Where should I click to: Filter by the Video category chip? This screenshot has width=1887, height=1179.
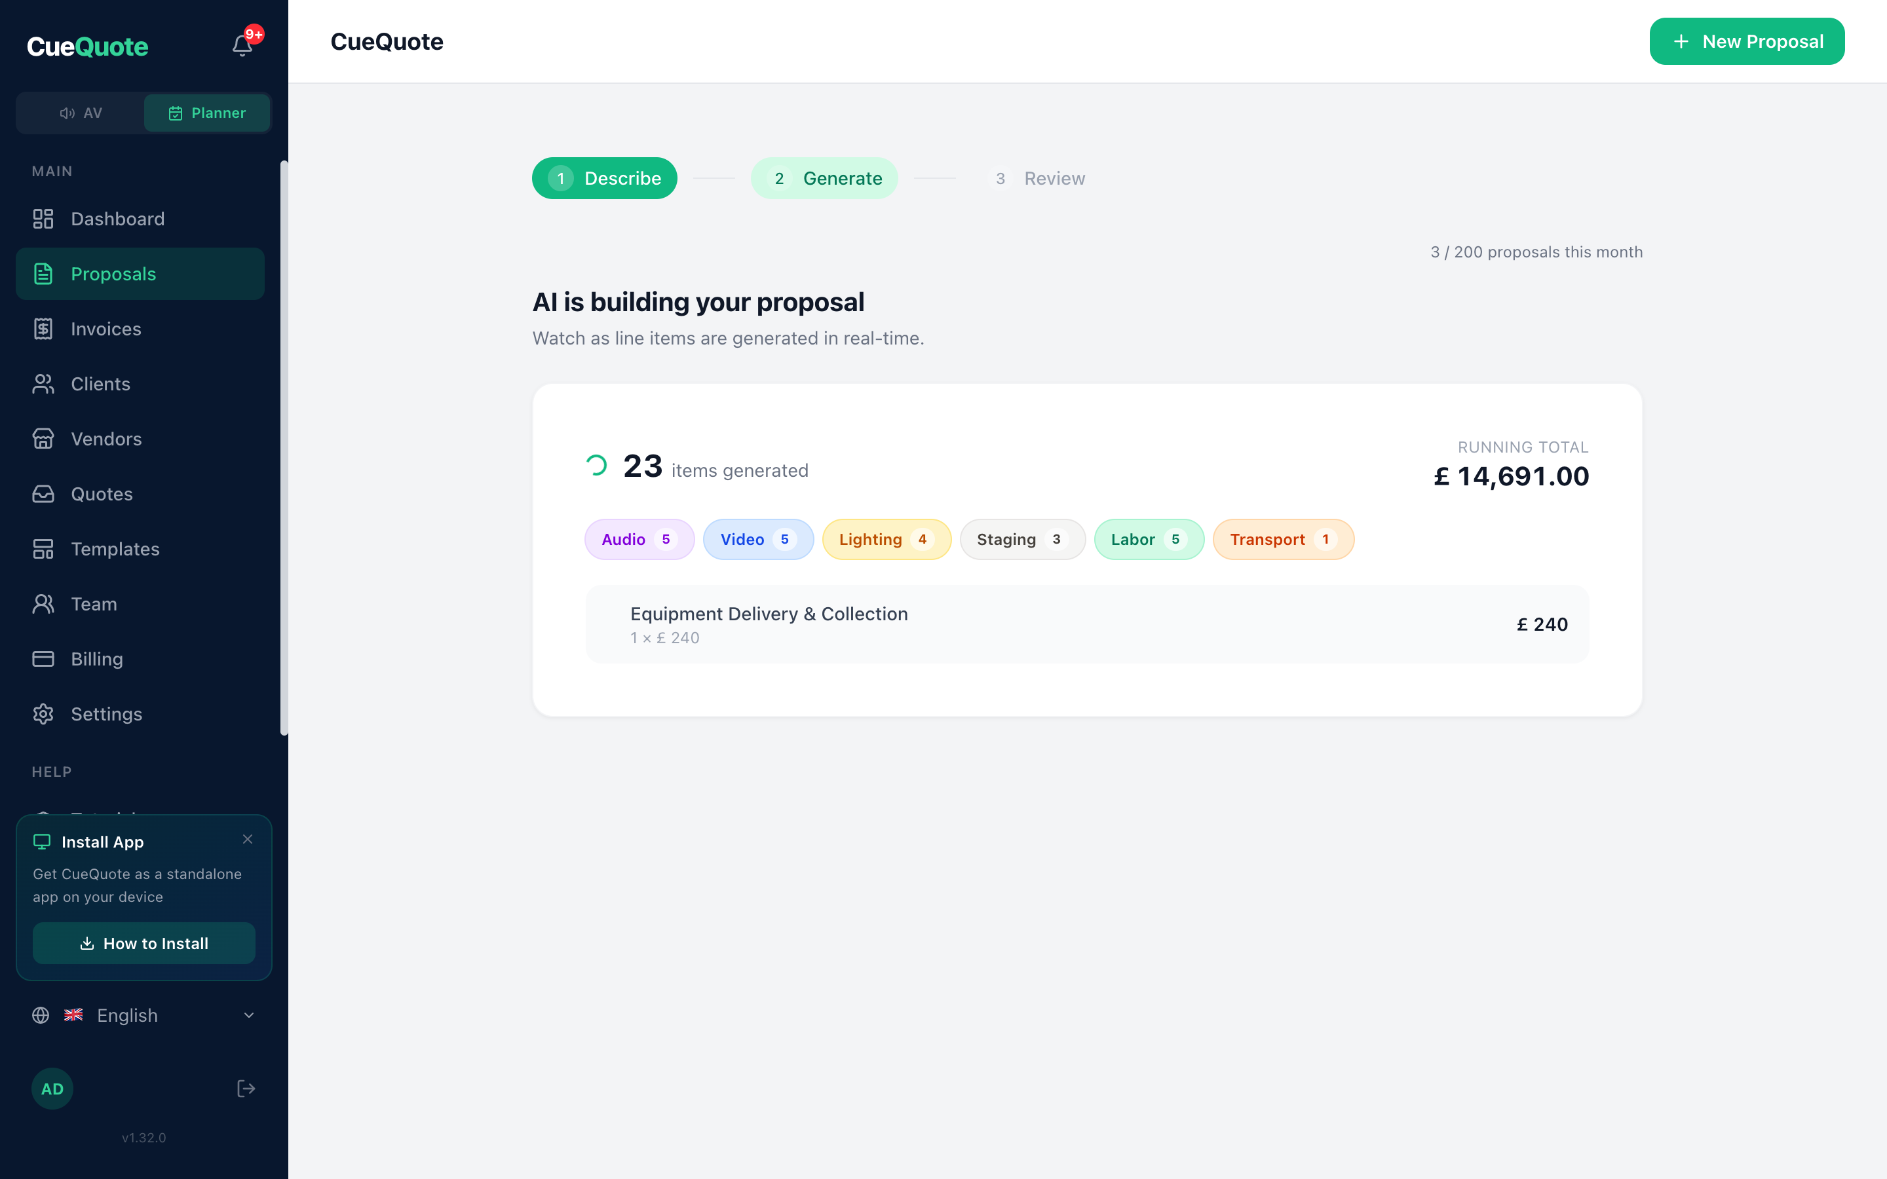point(758,540)
